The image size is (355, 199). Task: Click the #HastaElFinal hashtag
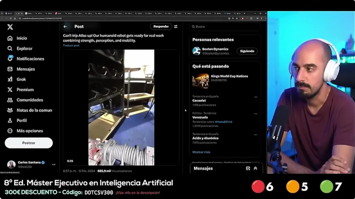(224, 122)
